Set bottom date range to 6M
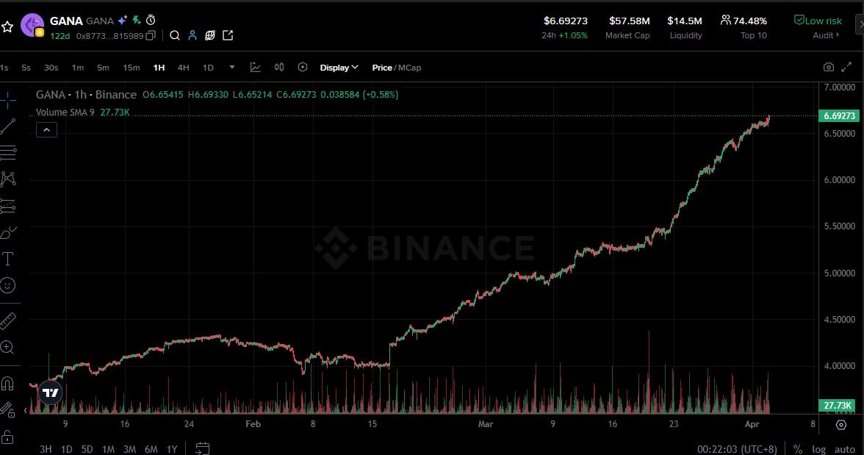864x455 pixels. [x=151, y=449]
